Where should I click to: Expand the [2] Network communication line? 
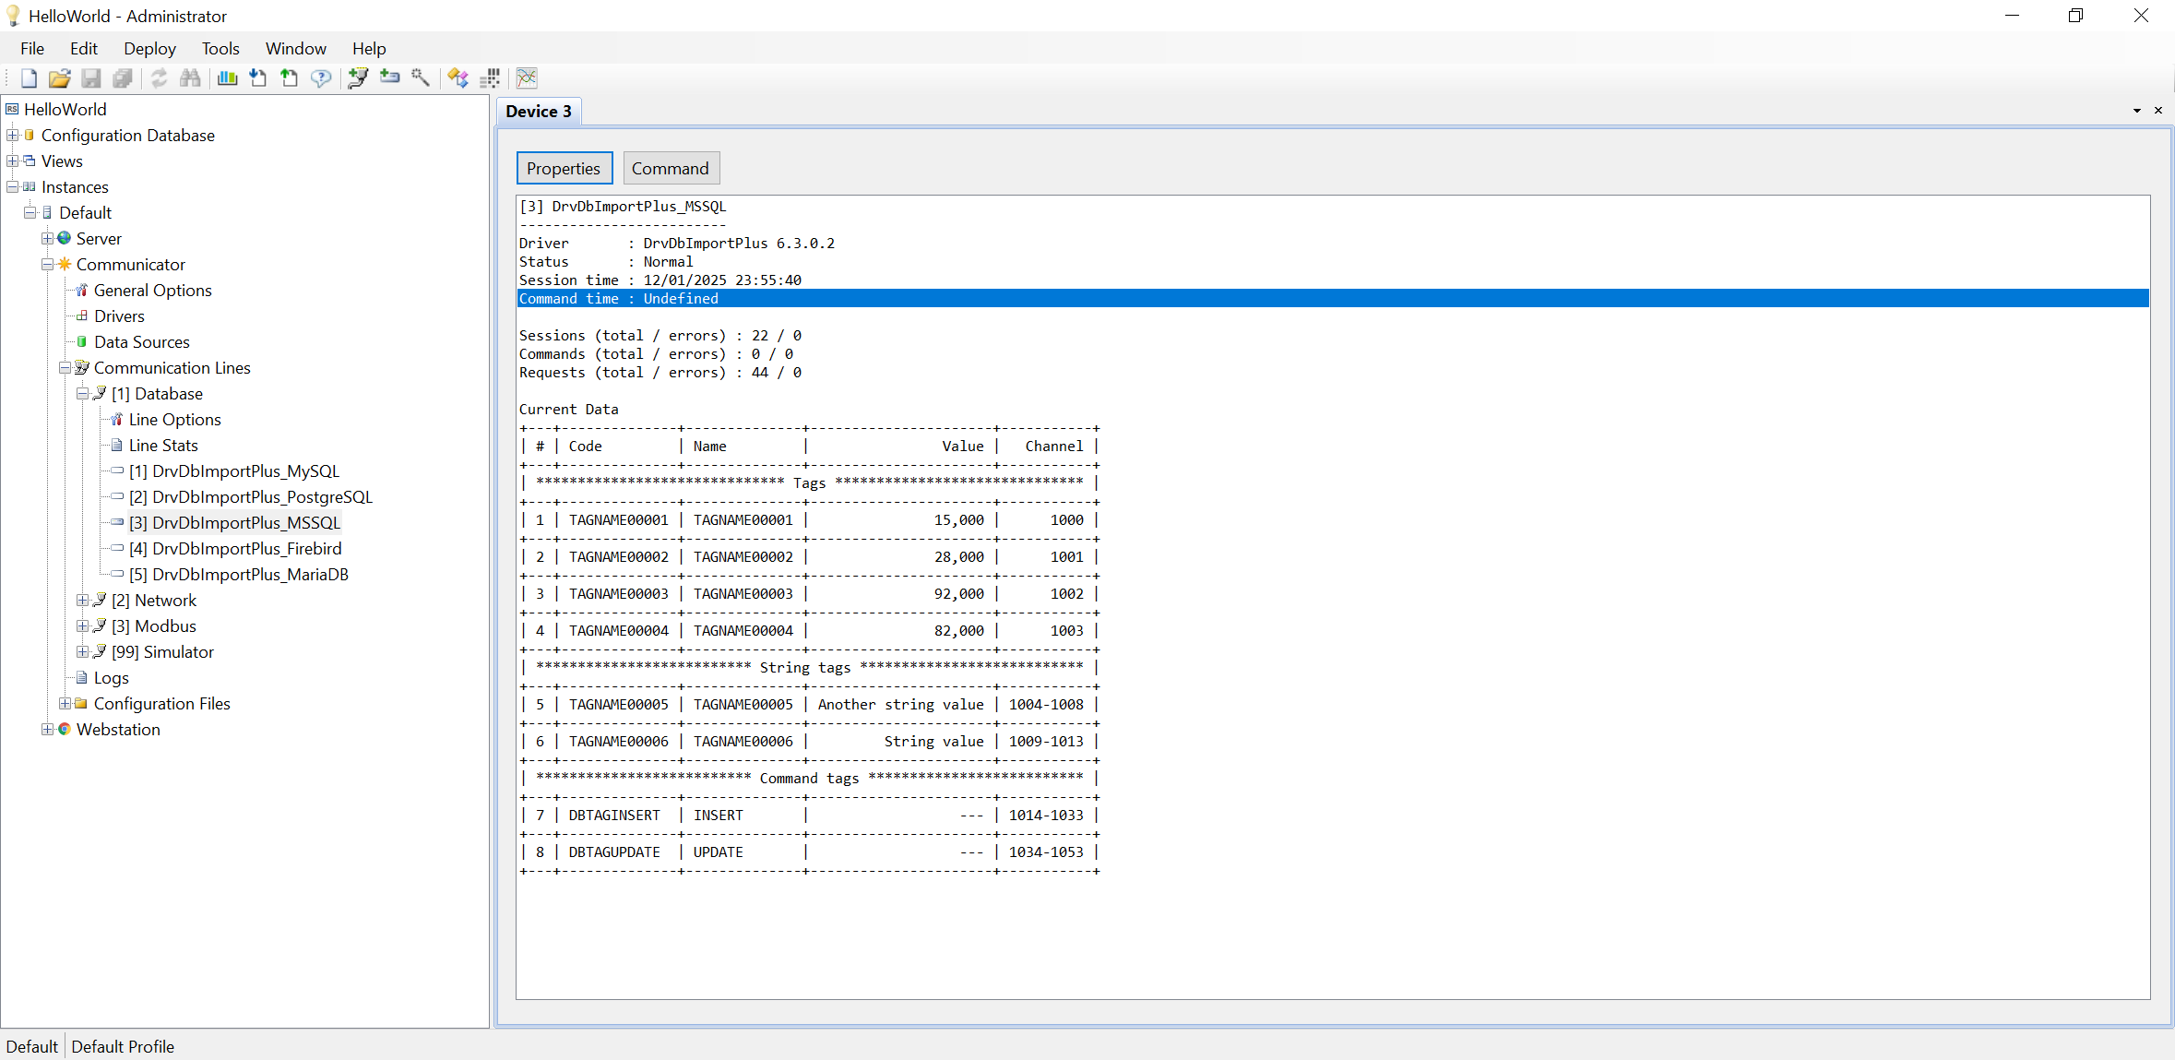pos(82,601)
